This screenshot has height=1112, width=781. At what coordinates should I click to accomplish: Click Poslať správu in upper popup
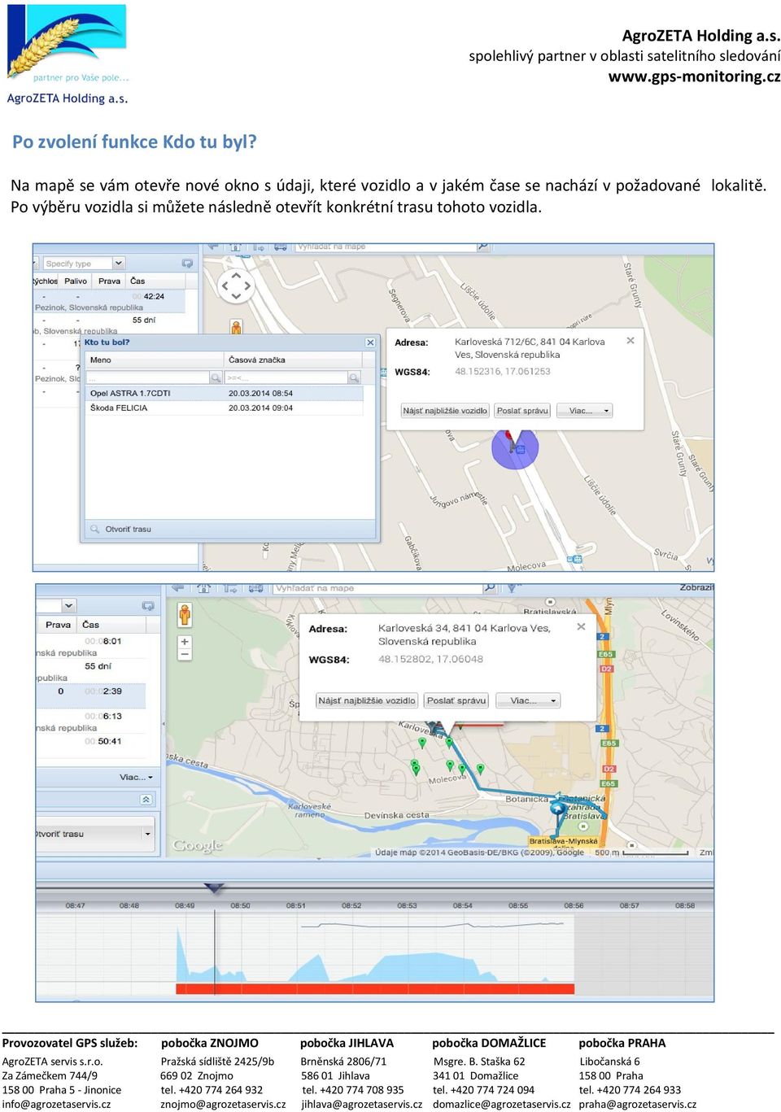click(522, 411)
